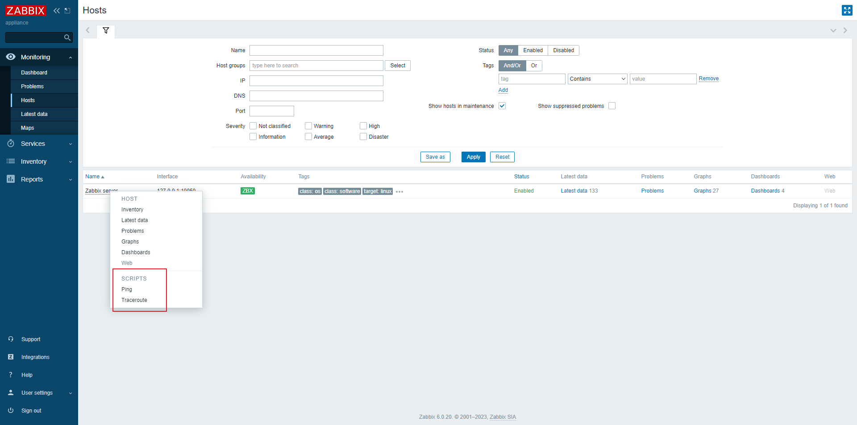The image size is (857, 425).
Task: Hide the sidebar menu icon
Action: tap(67, 11)
